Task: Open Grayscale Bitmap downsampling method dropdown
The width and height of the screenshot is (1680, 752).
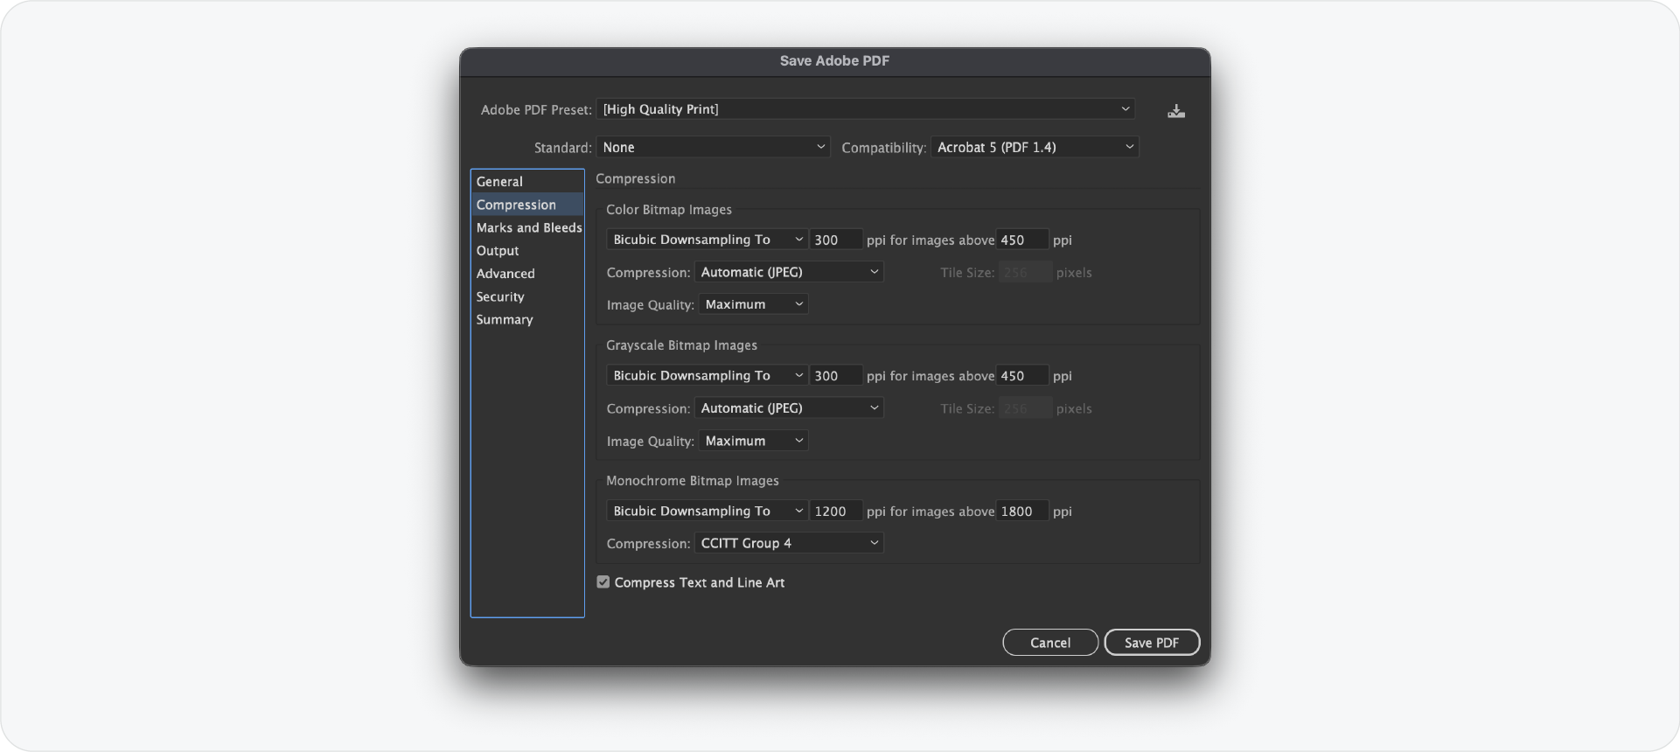Action: 707,376
